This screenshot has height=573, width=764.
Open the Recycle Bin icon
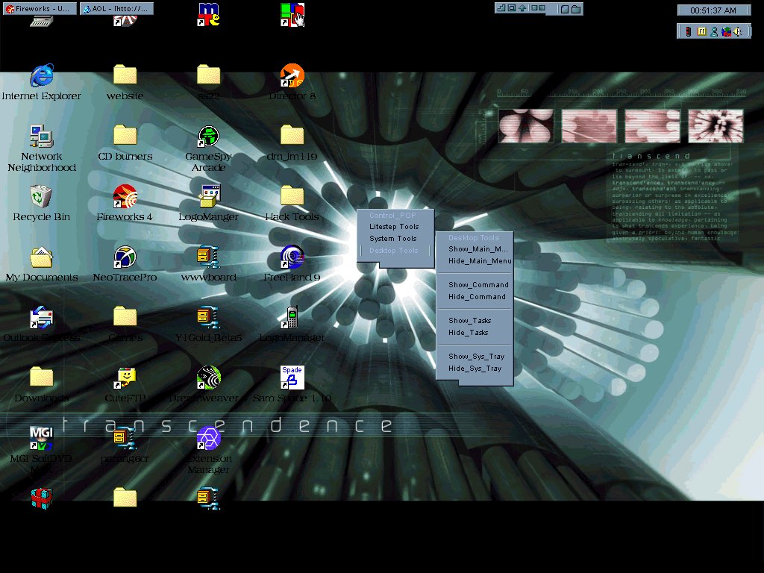click(x=42, y=198)
